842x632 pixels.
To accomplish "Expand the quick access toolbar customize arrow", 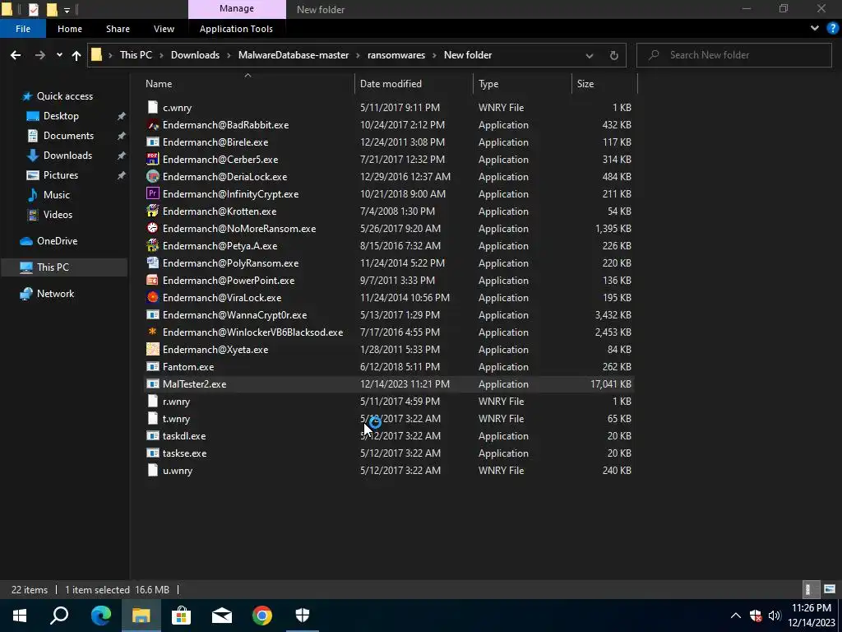I will tap(67, 10).
